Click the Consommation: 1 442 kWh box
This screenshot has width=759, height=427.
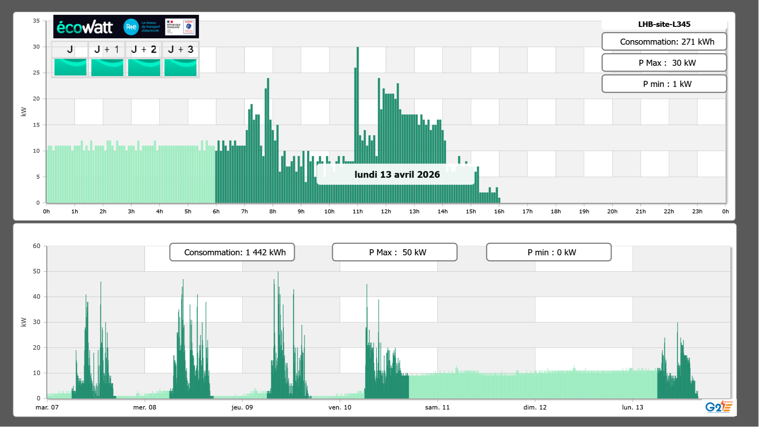coord(232,252)
